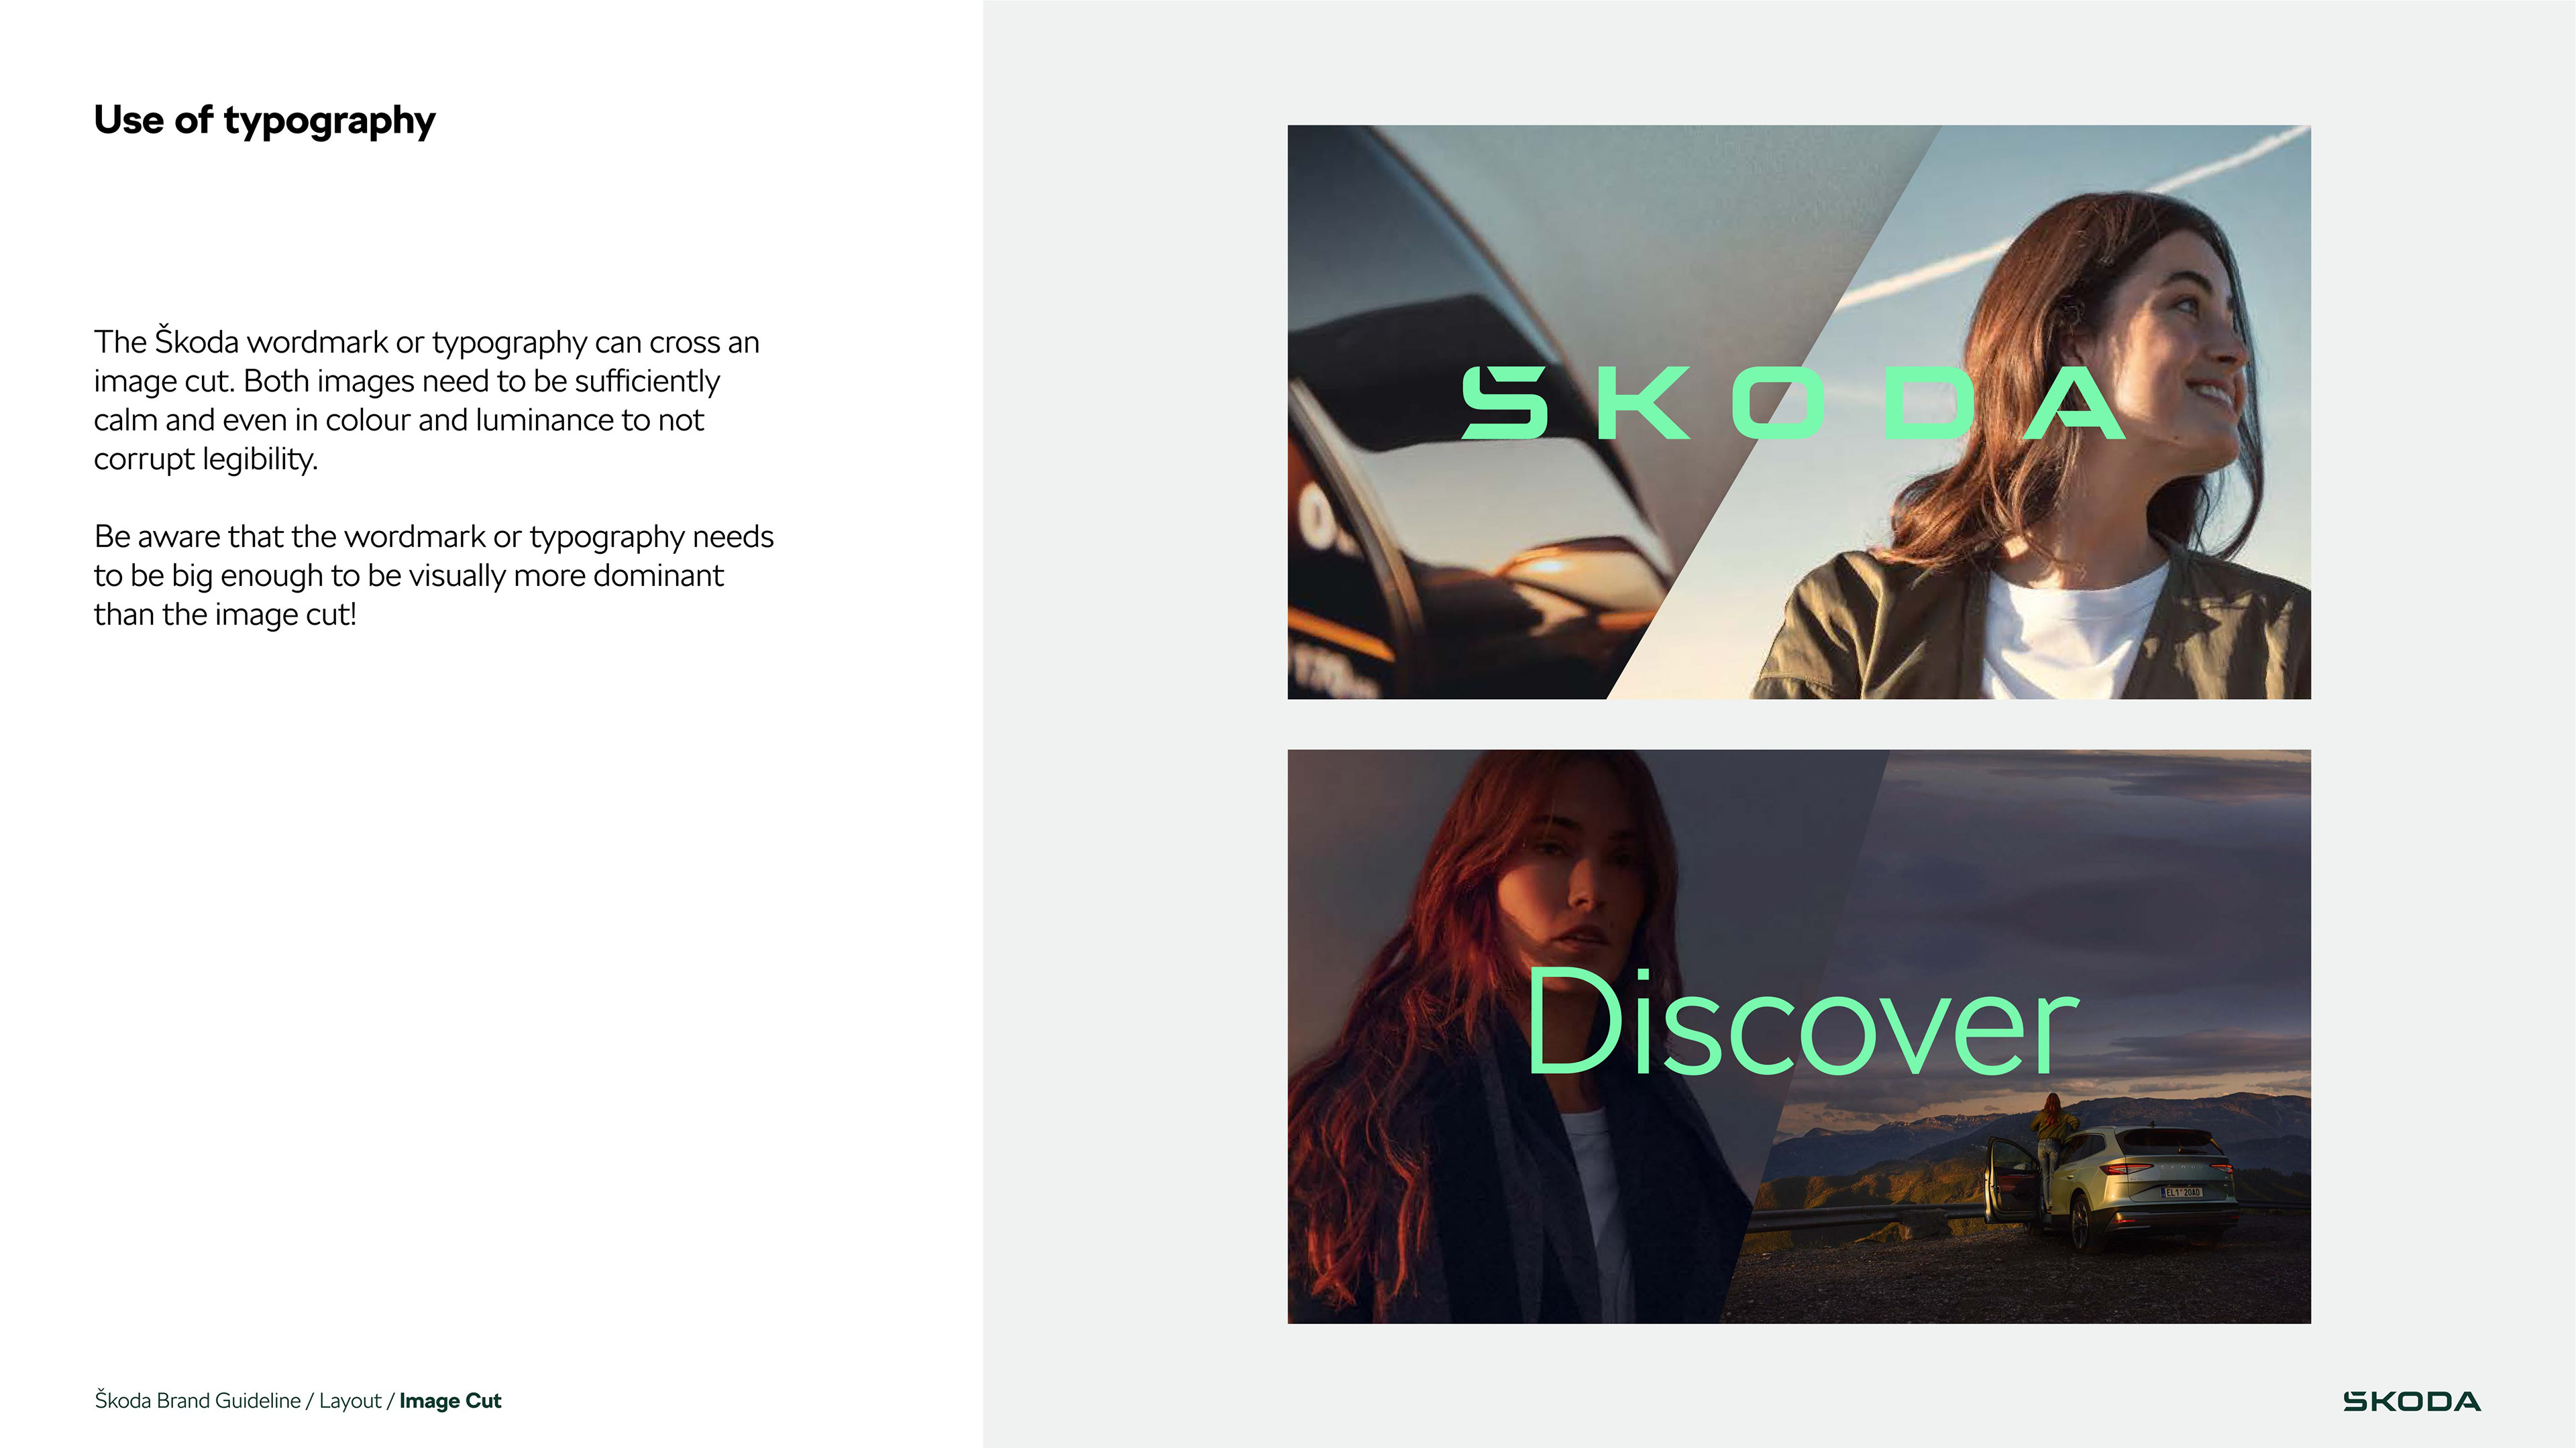The image size is (2576, 1448).
Task: Click the letter A of the green wordmark
Action: pos(2073,403)
